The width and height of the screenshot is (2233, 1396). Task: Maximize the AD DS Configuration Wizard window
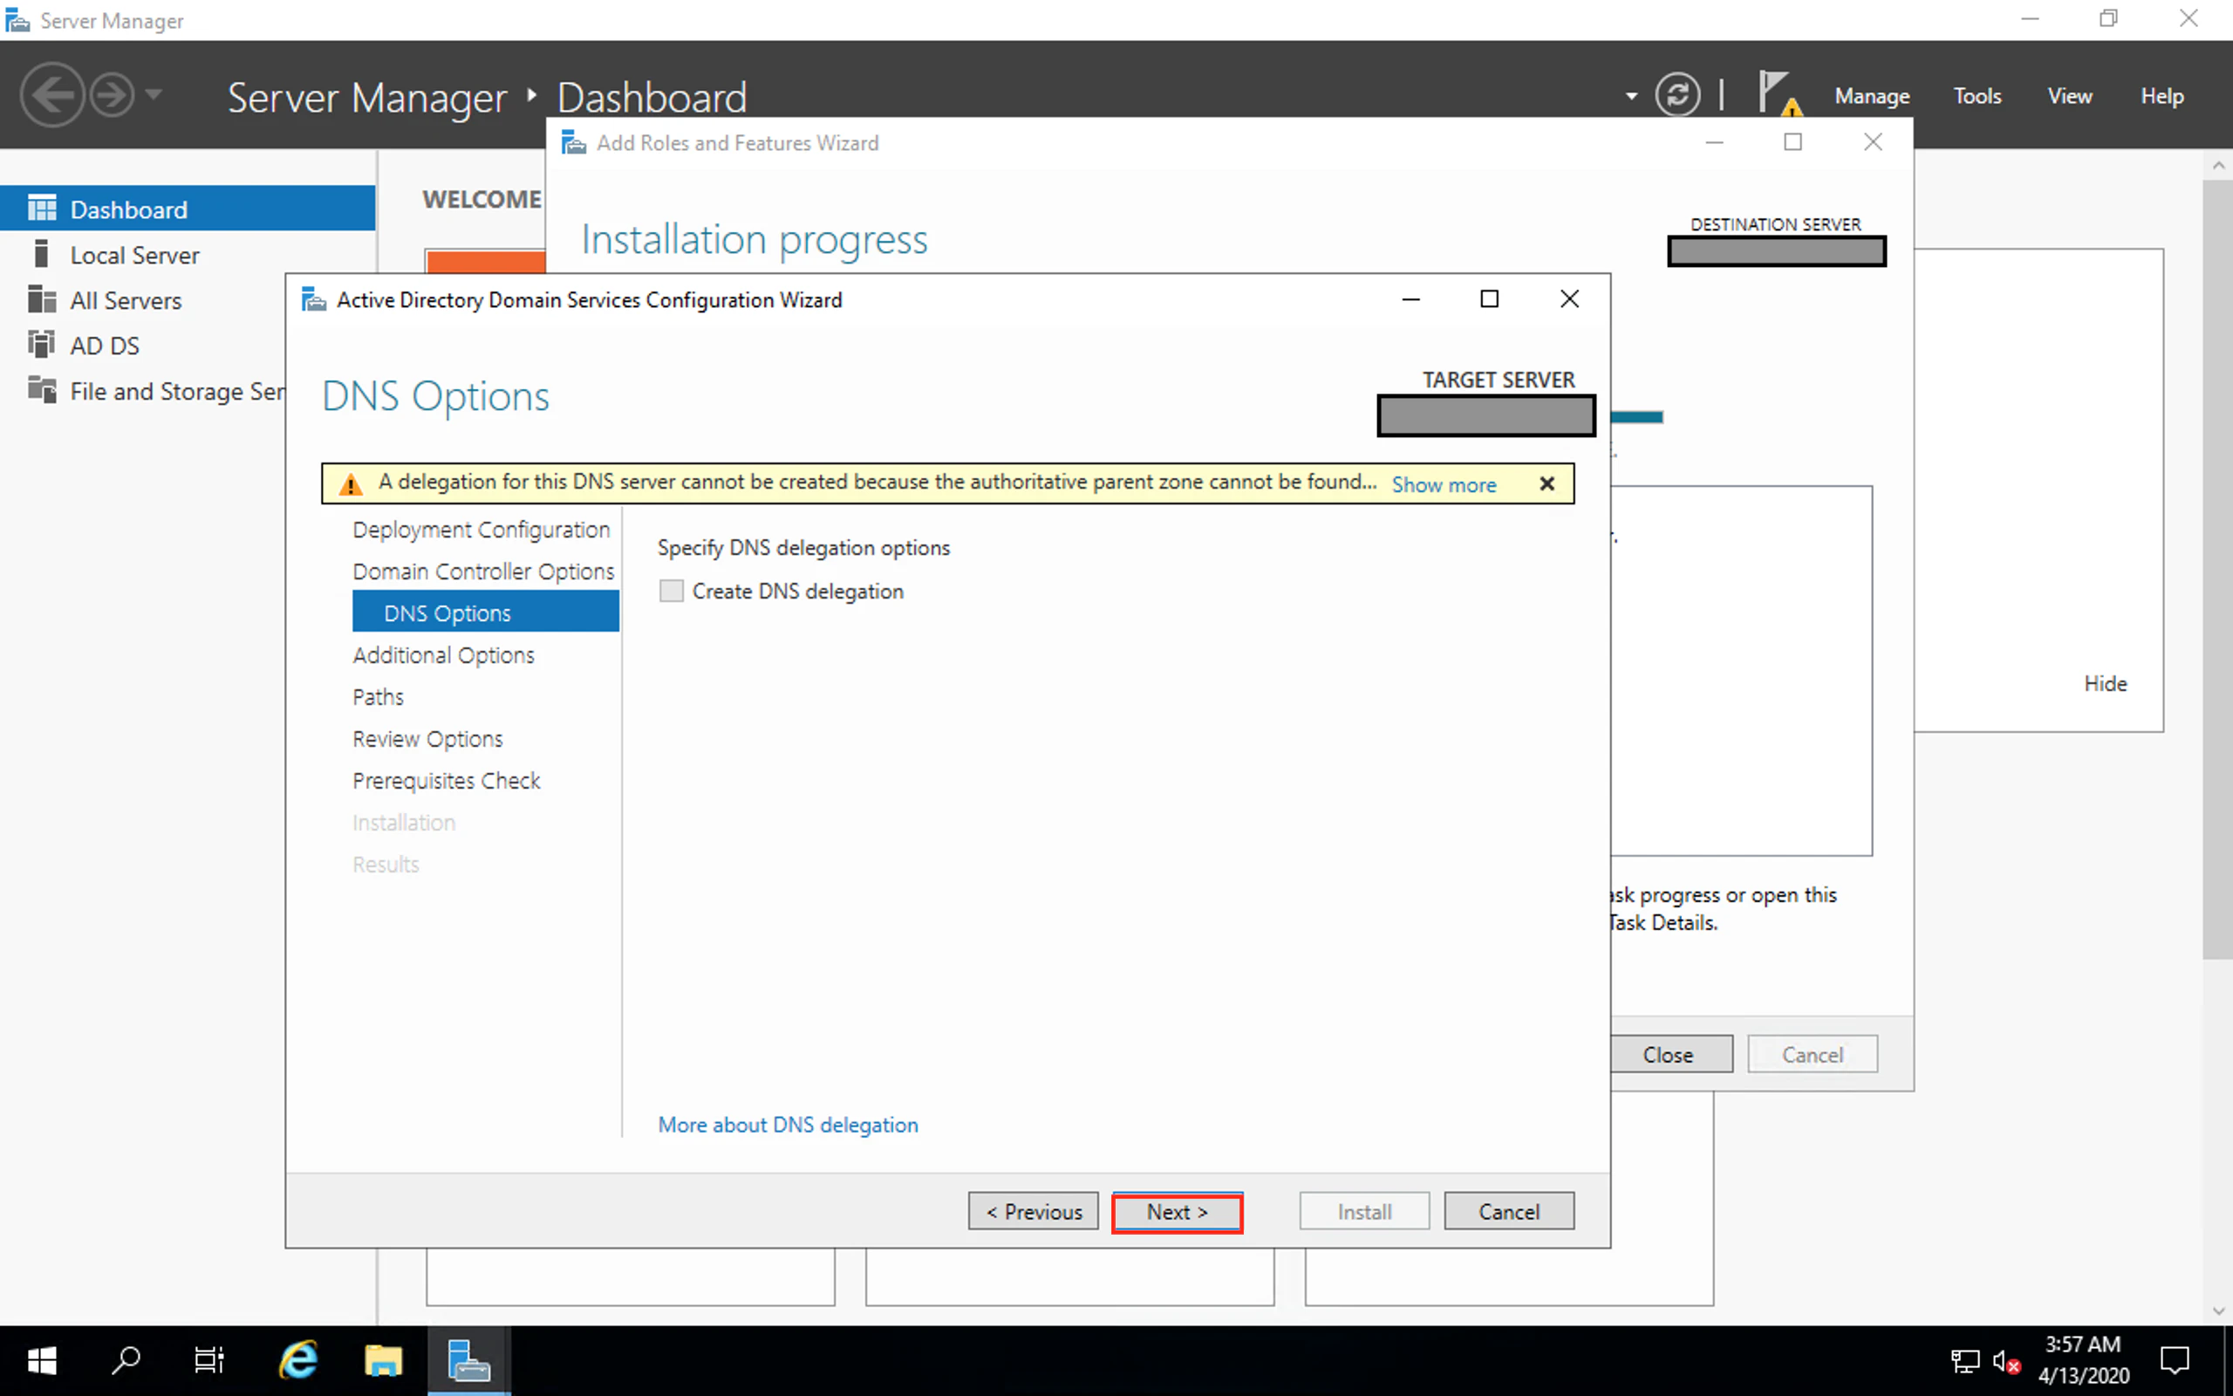1489,298
